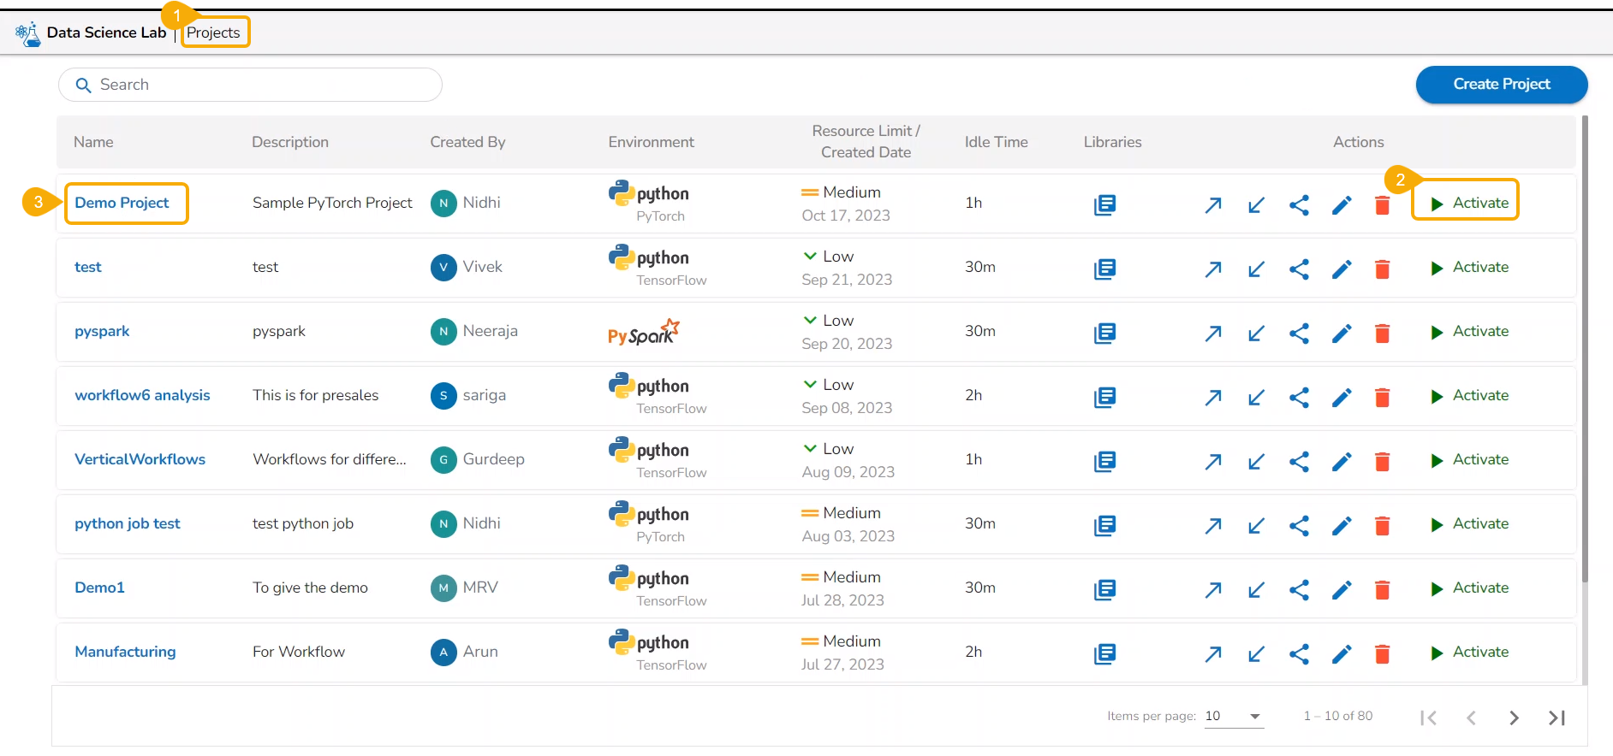Click the push arrow icon for test project
The height and width of the screenshot is (756, 1613).
pos(1212,269)
